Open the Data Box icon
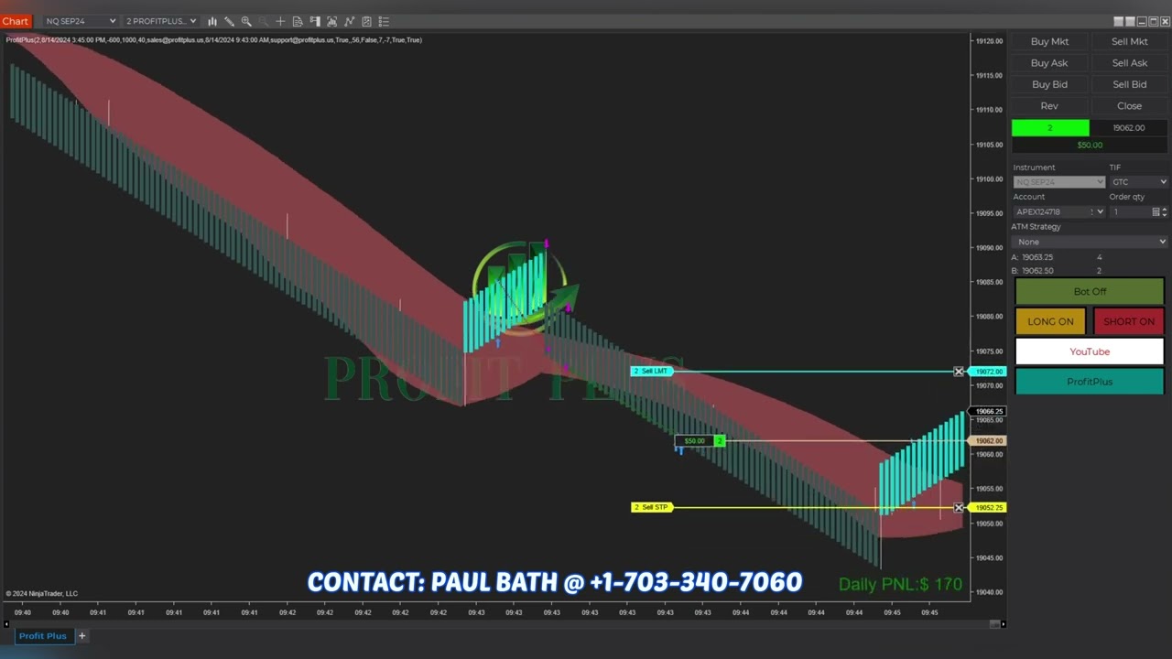The height and width of the screenshot is (659, 1172). [298, 21]
